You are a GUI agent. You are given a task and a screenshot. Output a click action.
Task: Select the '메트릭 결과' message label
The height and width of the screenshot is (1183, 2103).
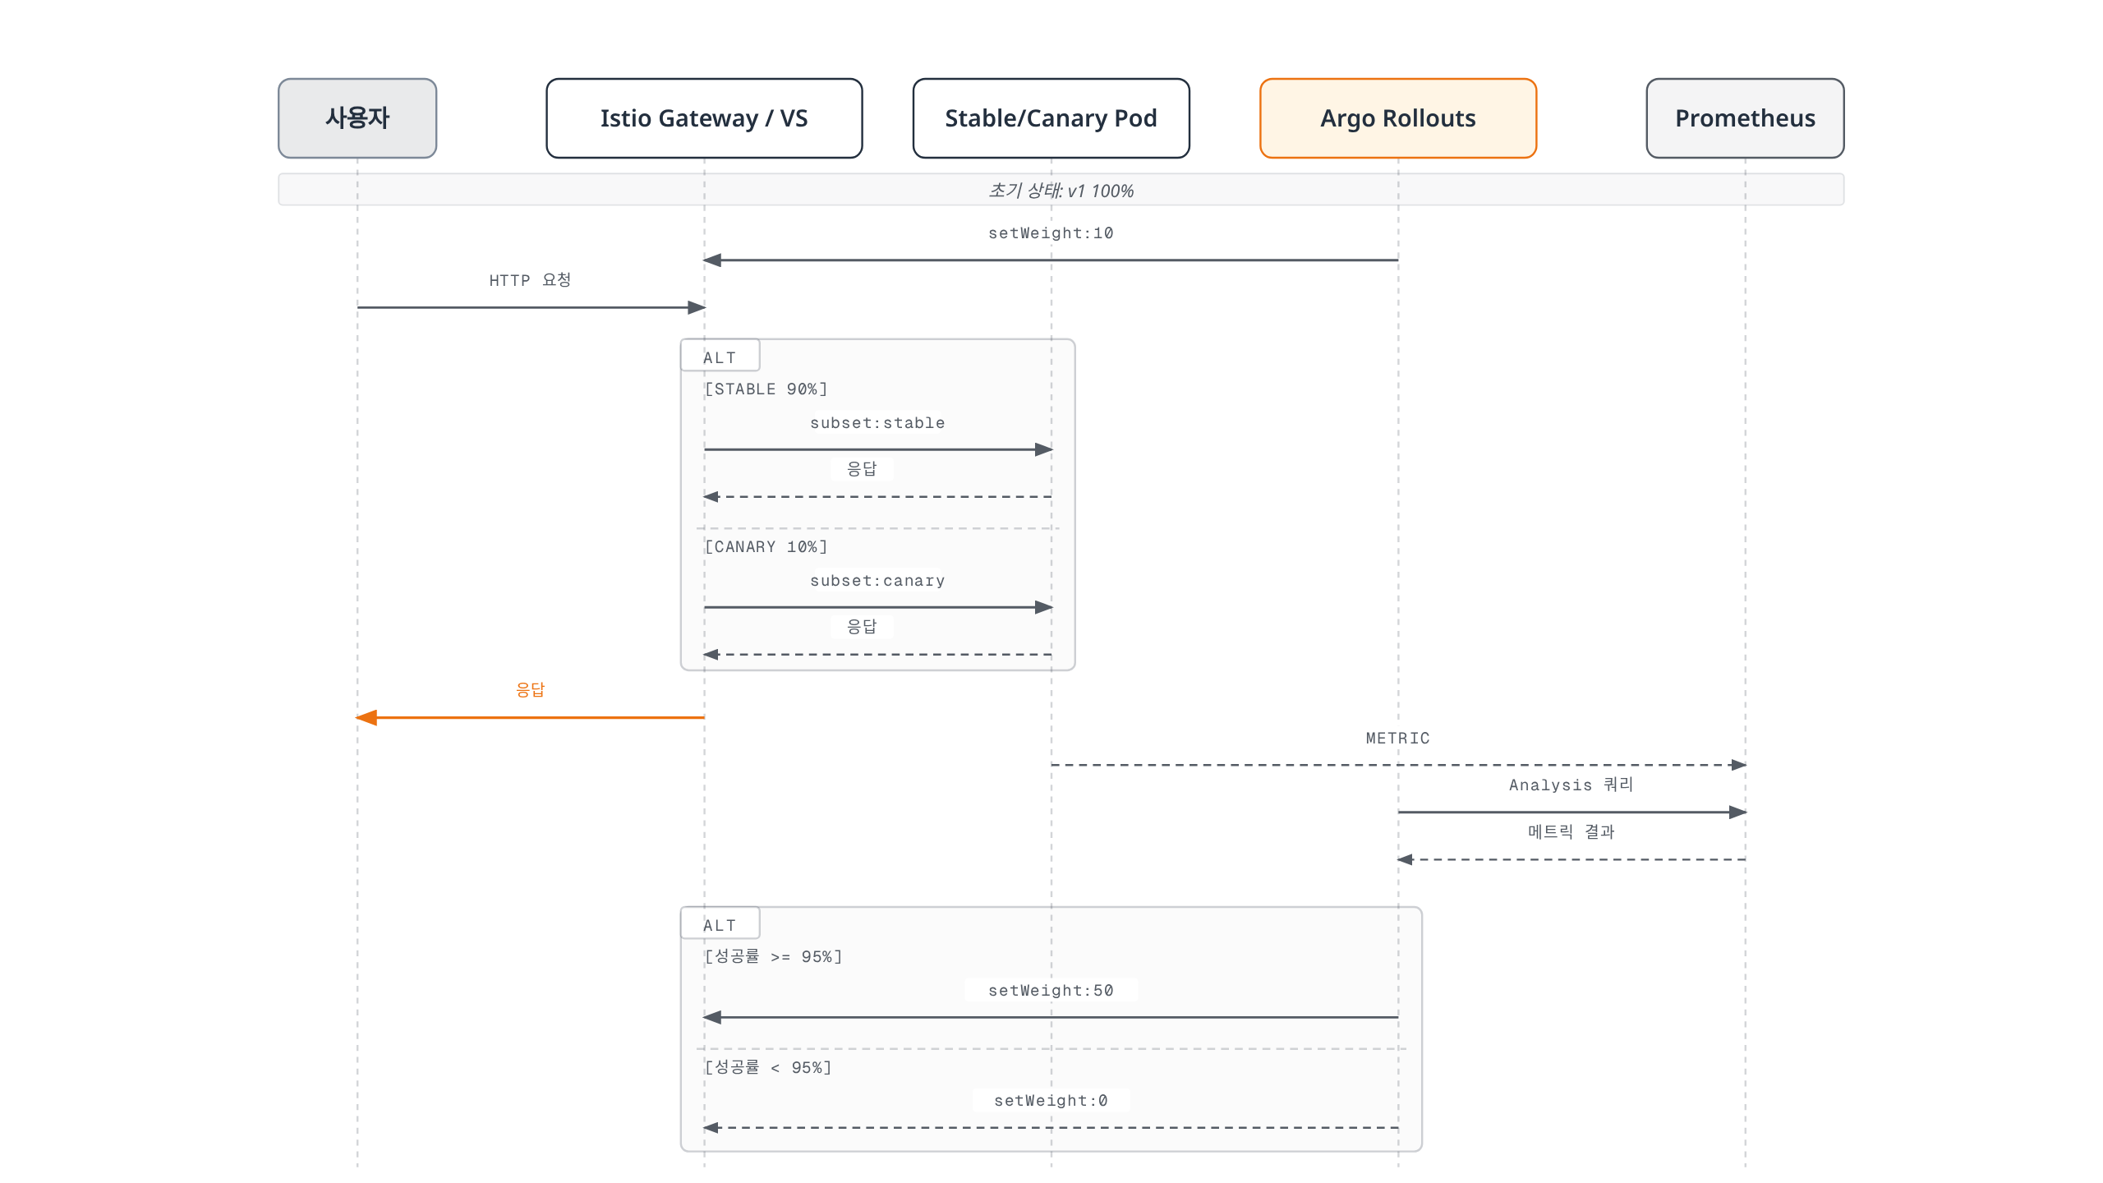[x=1571, y=832]
